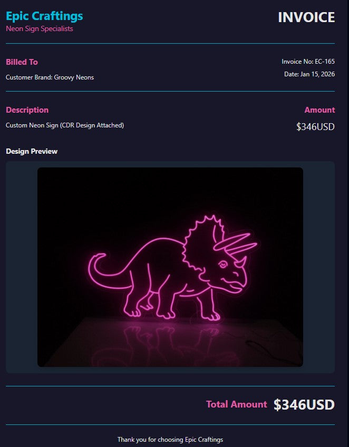349x447 pixels.
Task: Click the Neon Sign Specialists tagline
Action: (x=40, y=29)
